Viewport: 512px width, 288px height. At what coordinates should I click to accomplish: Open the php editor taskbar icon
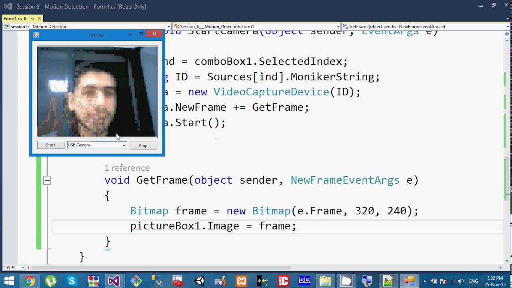coord(220,281)
